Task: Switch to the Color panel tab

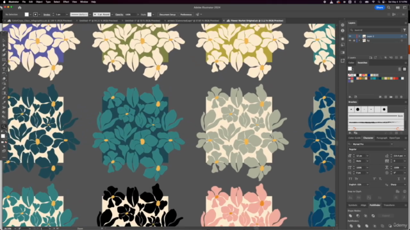Action: tap(351, 63)
